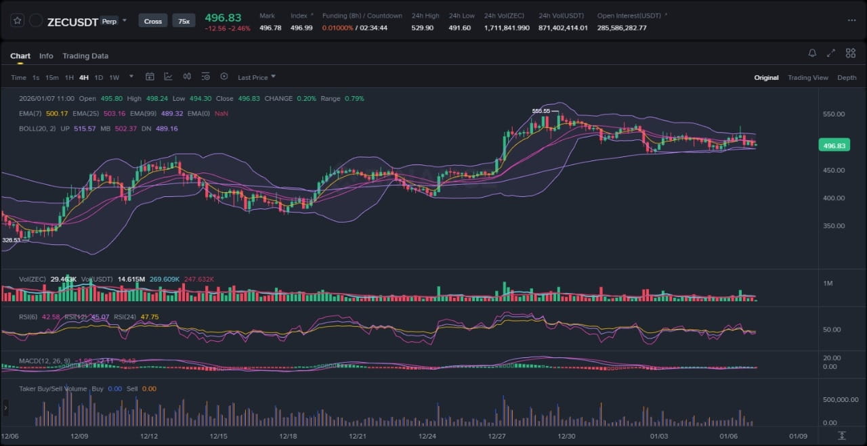Open the calendar date-range icon in toolbar
867x446 pixels.
pyautogui.click(x=150, y=77)
